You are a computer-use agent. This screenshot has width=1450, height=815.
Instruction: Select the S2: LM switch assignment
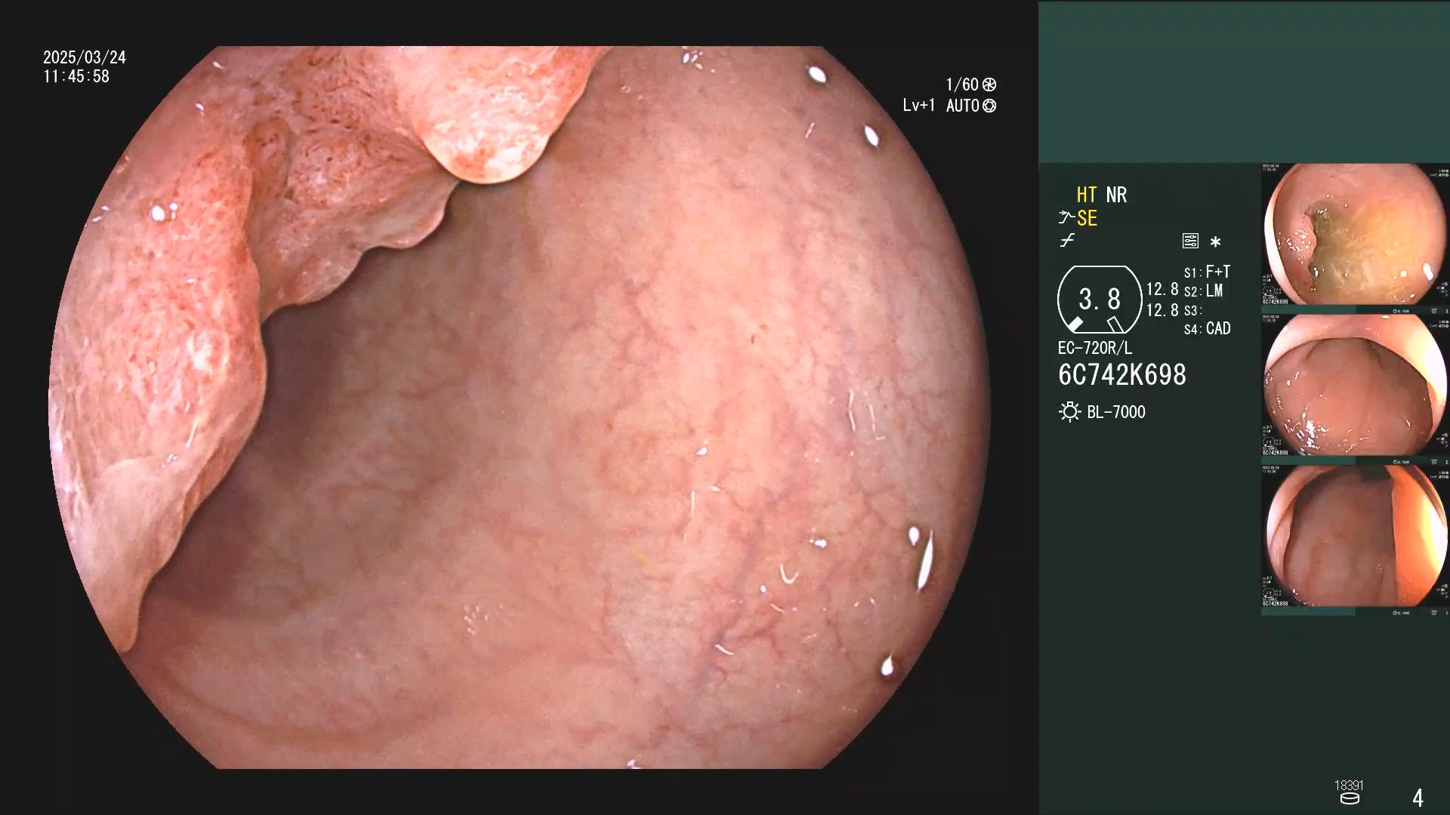tap(1203, 291)
